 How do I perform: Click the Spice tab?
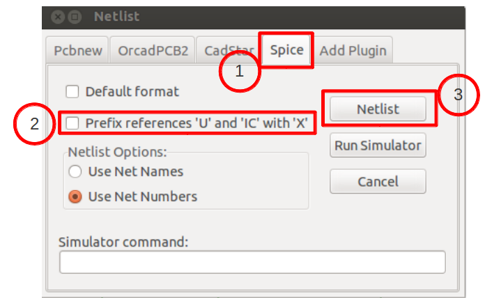pos(286,49)
